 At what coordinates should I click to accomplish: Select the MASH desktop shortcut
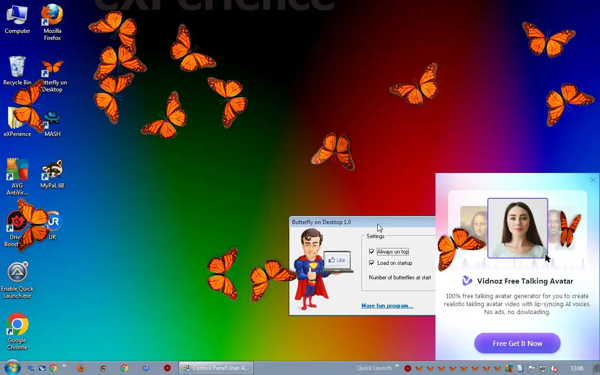(x=52, y=123)
